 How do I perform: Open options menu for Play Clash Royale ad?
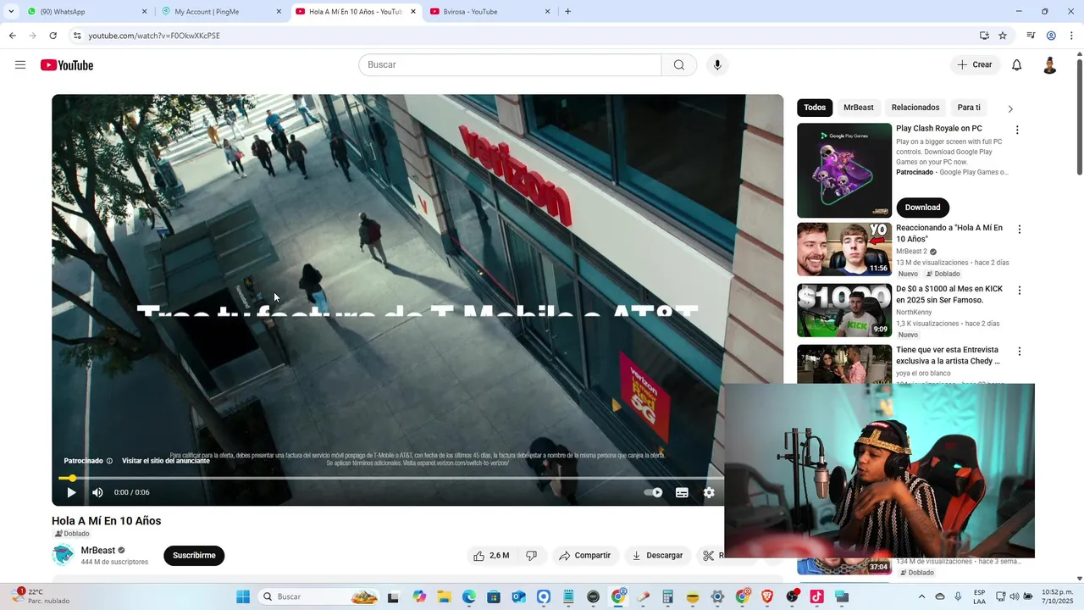[1017, 130]
